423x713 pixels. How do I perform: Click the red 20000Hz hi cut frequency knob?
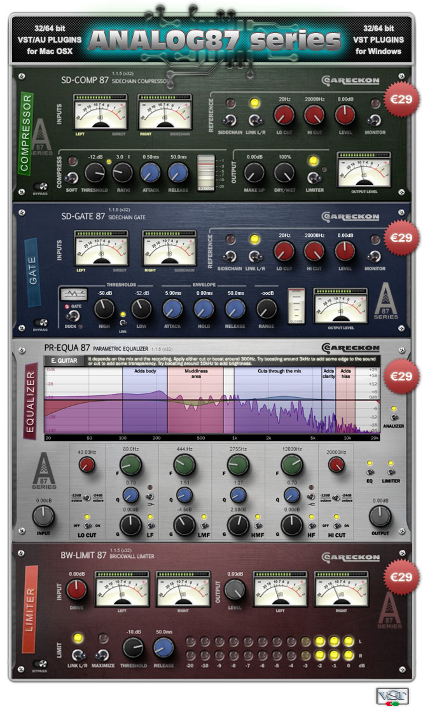[336, 465]
